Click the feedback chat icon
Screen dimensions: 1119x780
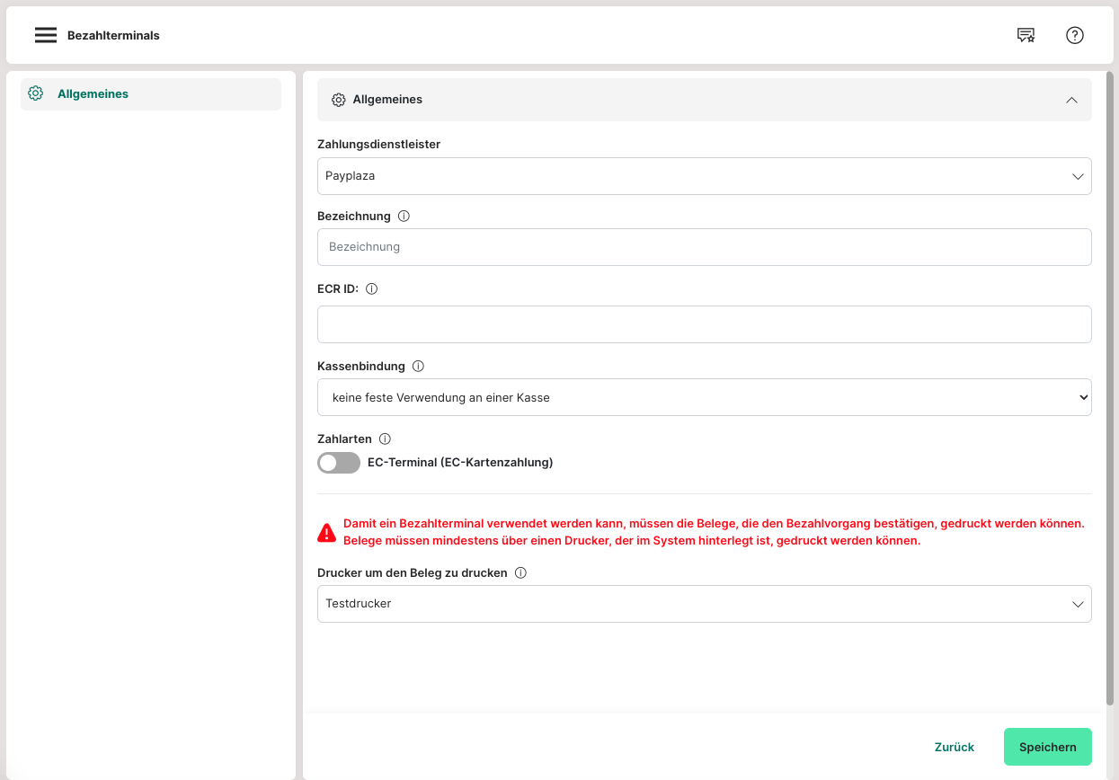pos(1026,35)
